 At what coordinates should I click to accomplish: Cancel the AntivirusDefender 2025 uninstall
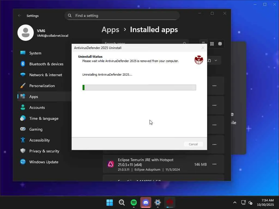(x=193, y=144)
